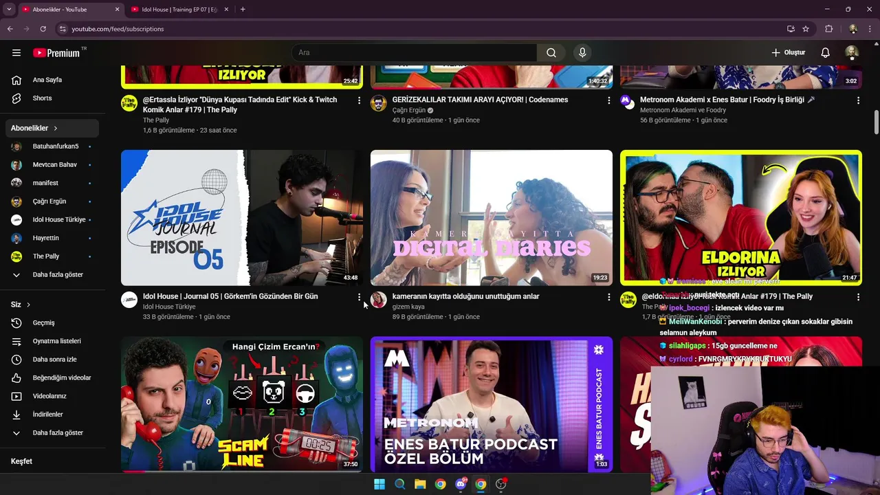
Task: Click the page vertical scrollbar
Action: tap(877, 122)
